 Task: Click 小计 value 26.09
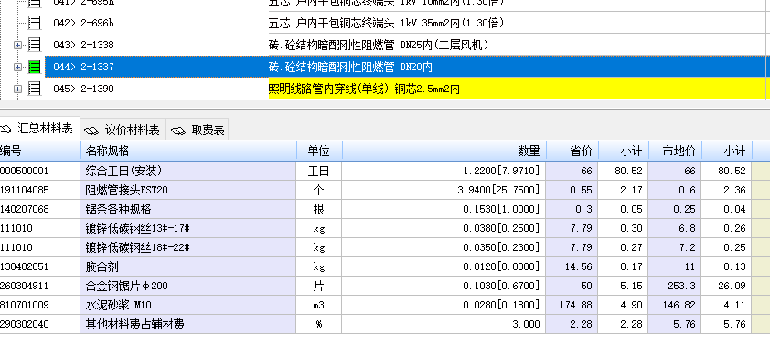(727, 286)
